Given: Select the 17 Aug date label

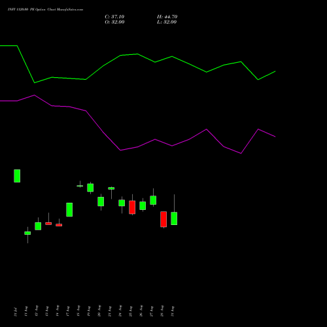Looking at the screenshot, I should pos(68,311).
